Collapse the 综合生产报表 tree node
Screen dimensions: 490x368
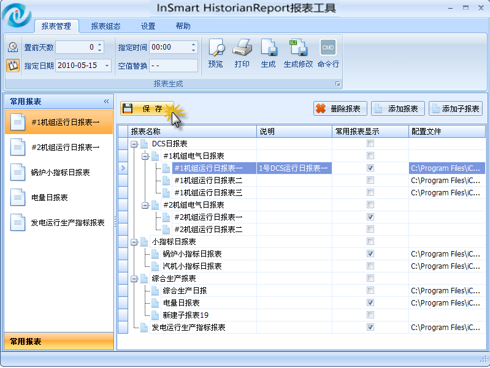[x=134, y=279]
